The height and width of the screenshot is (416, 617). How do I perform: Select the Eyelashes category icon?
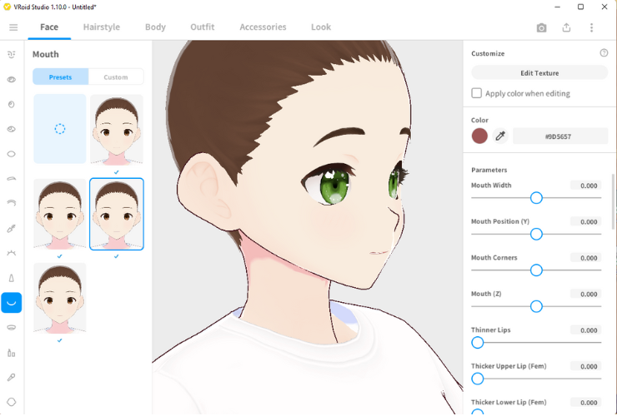(12, 253)
